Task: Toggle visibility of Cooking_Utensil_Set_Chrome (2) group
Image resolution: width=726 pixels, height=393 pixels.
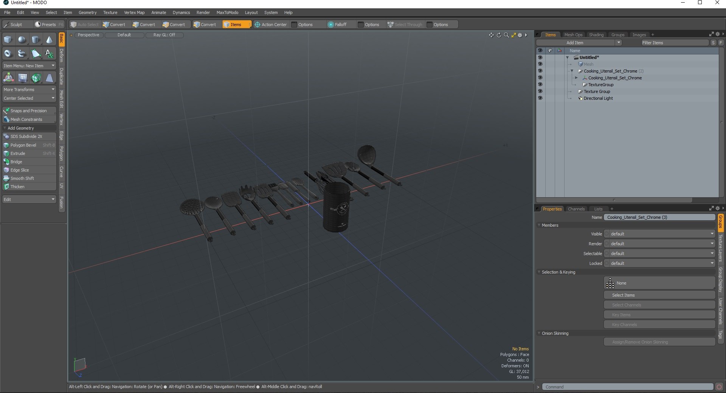Action: point(540,71)
